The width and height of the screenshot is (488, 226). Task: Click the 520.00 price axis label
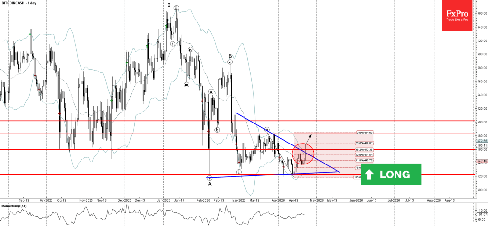click(482, 109)
